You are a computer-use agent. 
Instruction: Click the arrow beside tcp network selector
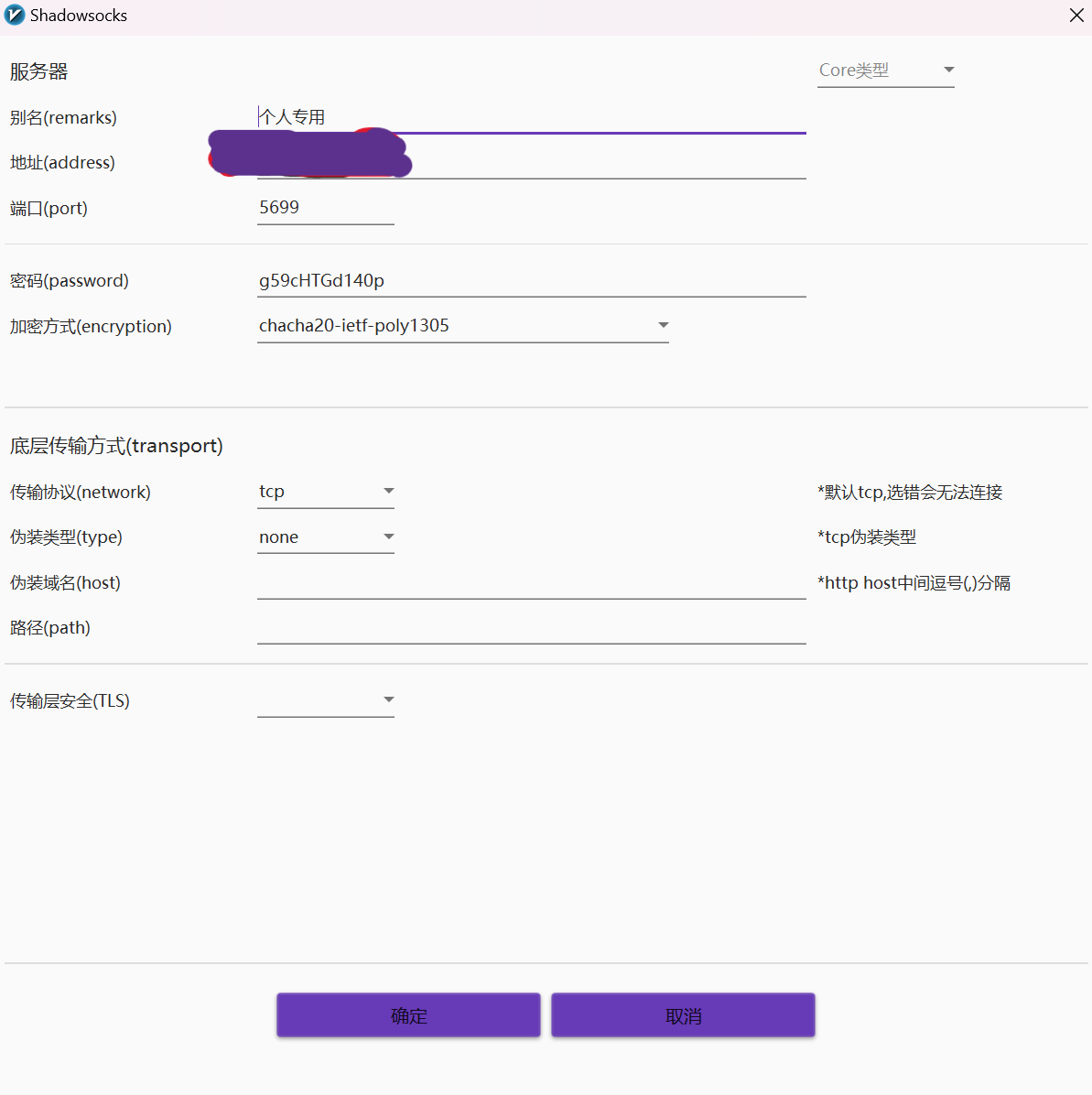pos(389,492)
